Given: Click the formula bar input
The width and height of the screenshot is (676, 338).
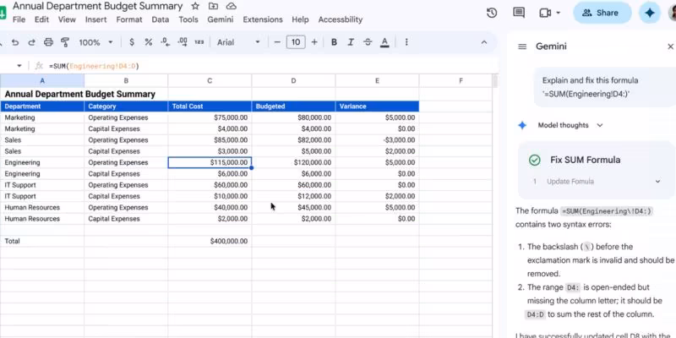Looking at the screenshot, I should pos(271,66).
